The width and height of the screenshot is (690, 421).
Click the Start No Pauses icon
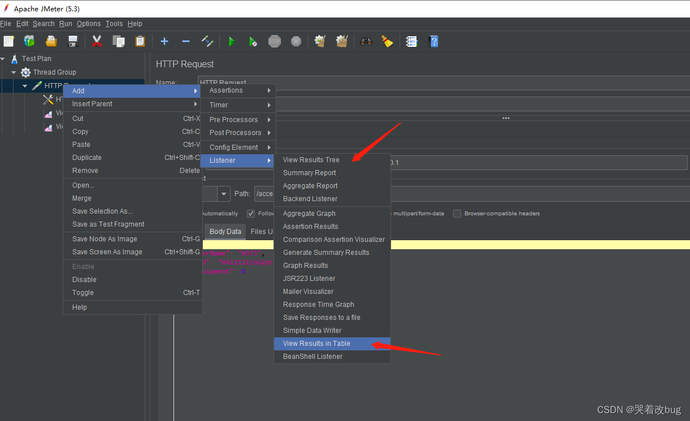253,41
